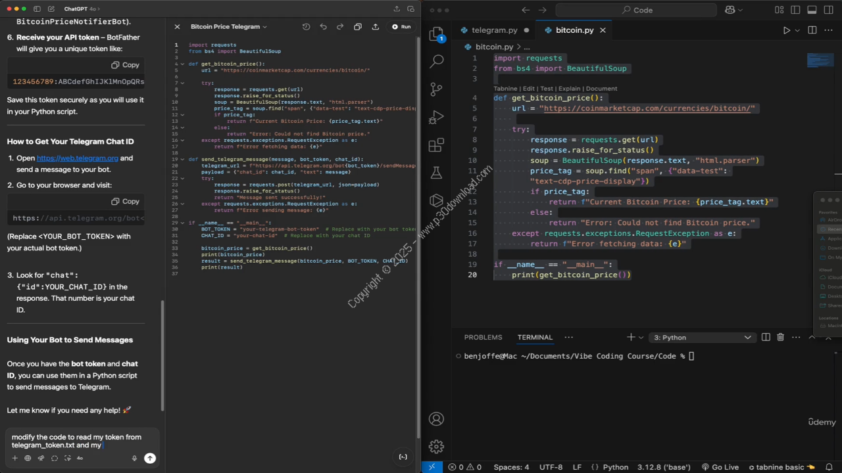The height and width of the screenshot is (473, 842).
Task: Click the Code command center search box
Action: 636,10
